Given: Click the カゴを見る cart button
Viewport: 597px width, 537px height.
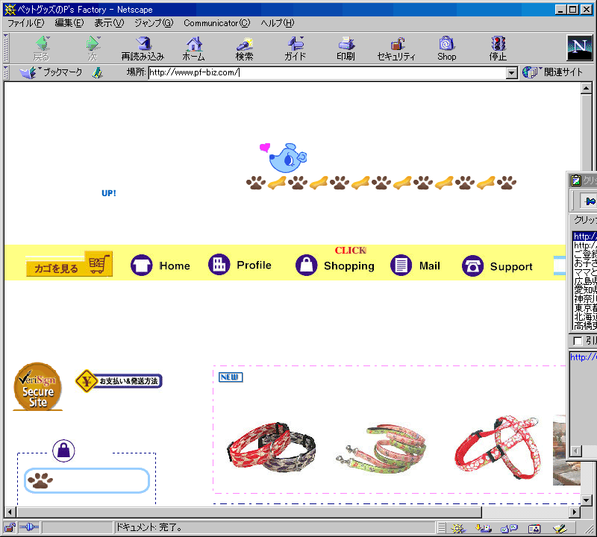Looking at the screenshot, I should (x=69, y=264).
